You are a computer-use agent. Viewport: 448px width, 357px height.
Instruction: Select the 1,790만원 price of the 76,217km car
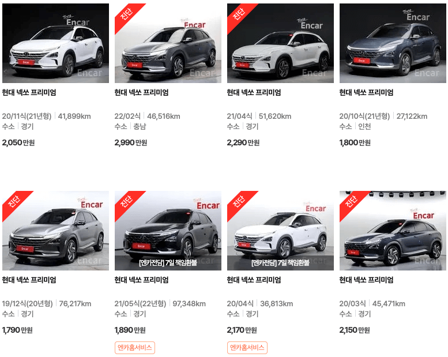(17, 330)
